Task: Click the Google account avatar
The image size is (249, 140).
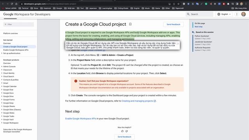Action: click(243, 14)
